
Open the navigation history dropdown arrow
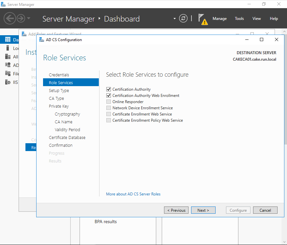pyautogui.click(x=29, y=18)
